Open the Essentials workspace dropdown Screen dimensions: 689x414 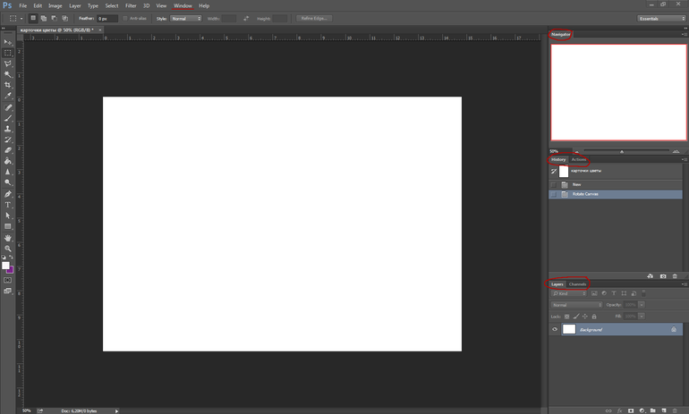(661, 18)
